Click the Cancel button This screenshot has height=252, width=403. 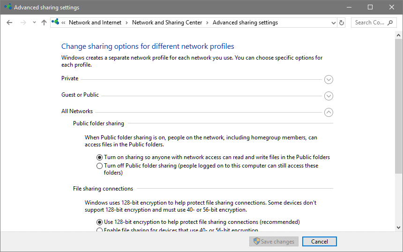click(x=319, y=242)
